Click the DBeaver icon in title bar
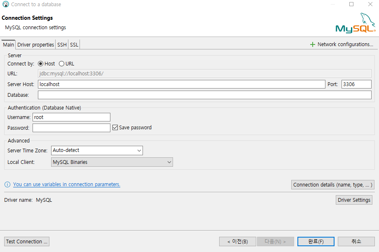Screen dimensions: 379x252 (5, 5)
